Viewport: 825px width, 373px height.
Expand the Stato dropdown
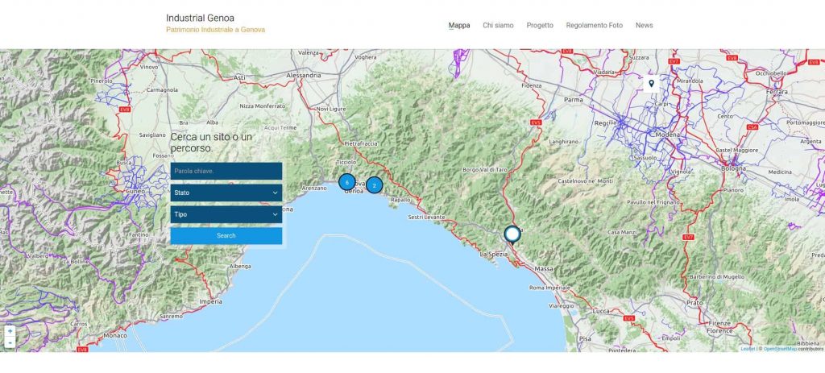coord(226,193)
